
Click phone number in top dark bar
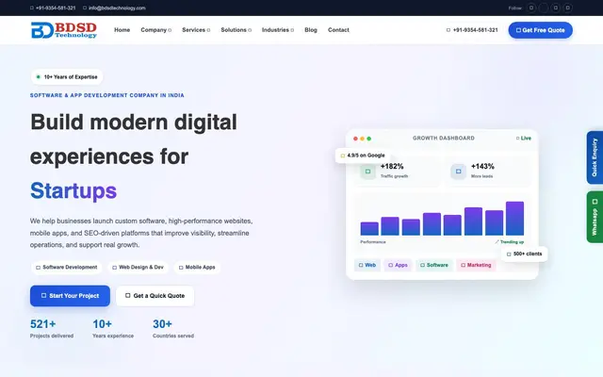click(x=53, y=8)
